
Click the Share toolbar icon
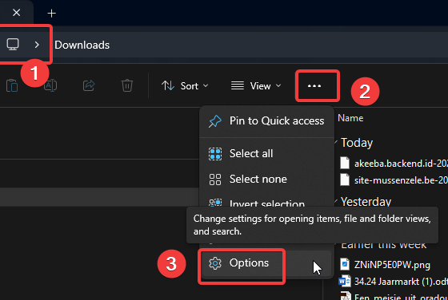(89, 85)
